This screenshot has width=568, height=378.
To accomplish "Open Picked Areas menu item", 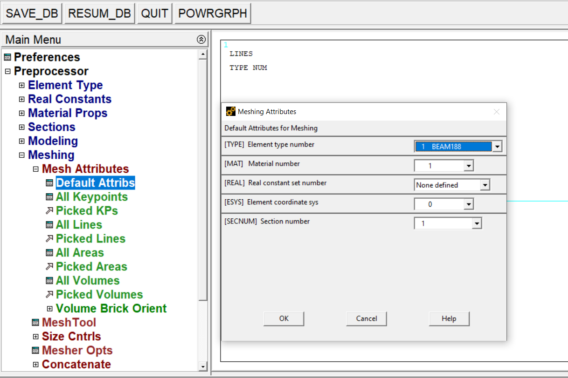I will tap(91, 267).
